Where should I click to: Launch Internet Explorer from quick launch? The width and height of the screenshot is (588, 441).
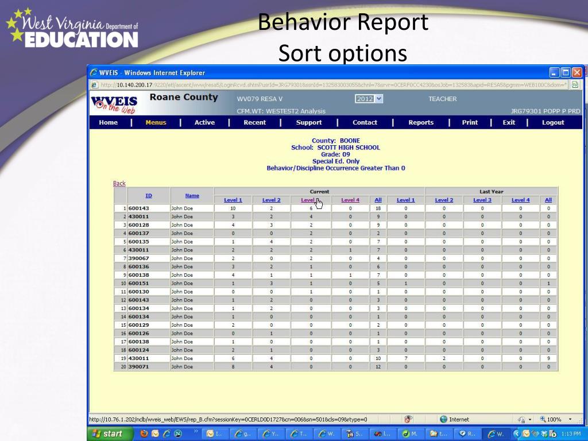pos(167,434)
